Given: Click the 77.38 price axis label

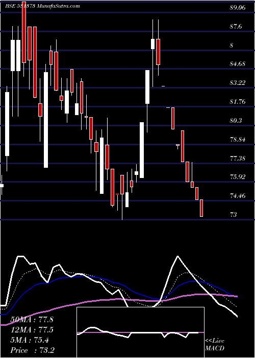Looking at the screenshot, I should click(238, 158).
